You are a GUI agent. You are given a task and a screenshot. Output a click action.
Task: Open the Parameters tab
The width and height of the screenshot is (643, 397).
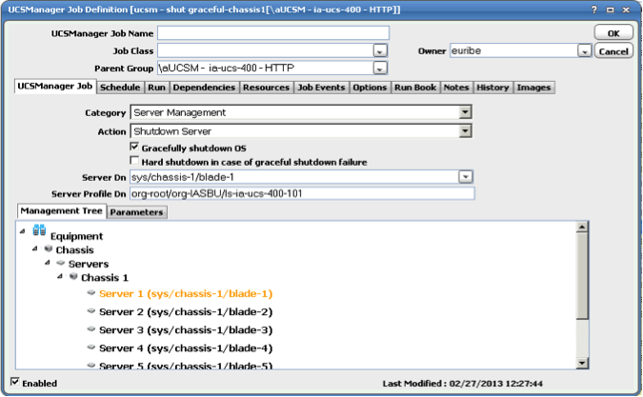[136, 211]
